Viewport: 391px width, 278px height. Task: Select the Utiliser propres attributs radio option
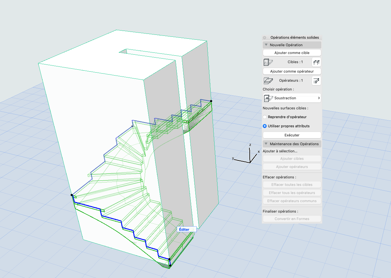[x=265, y=126]
